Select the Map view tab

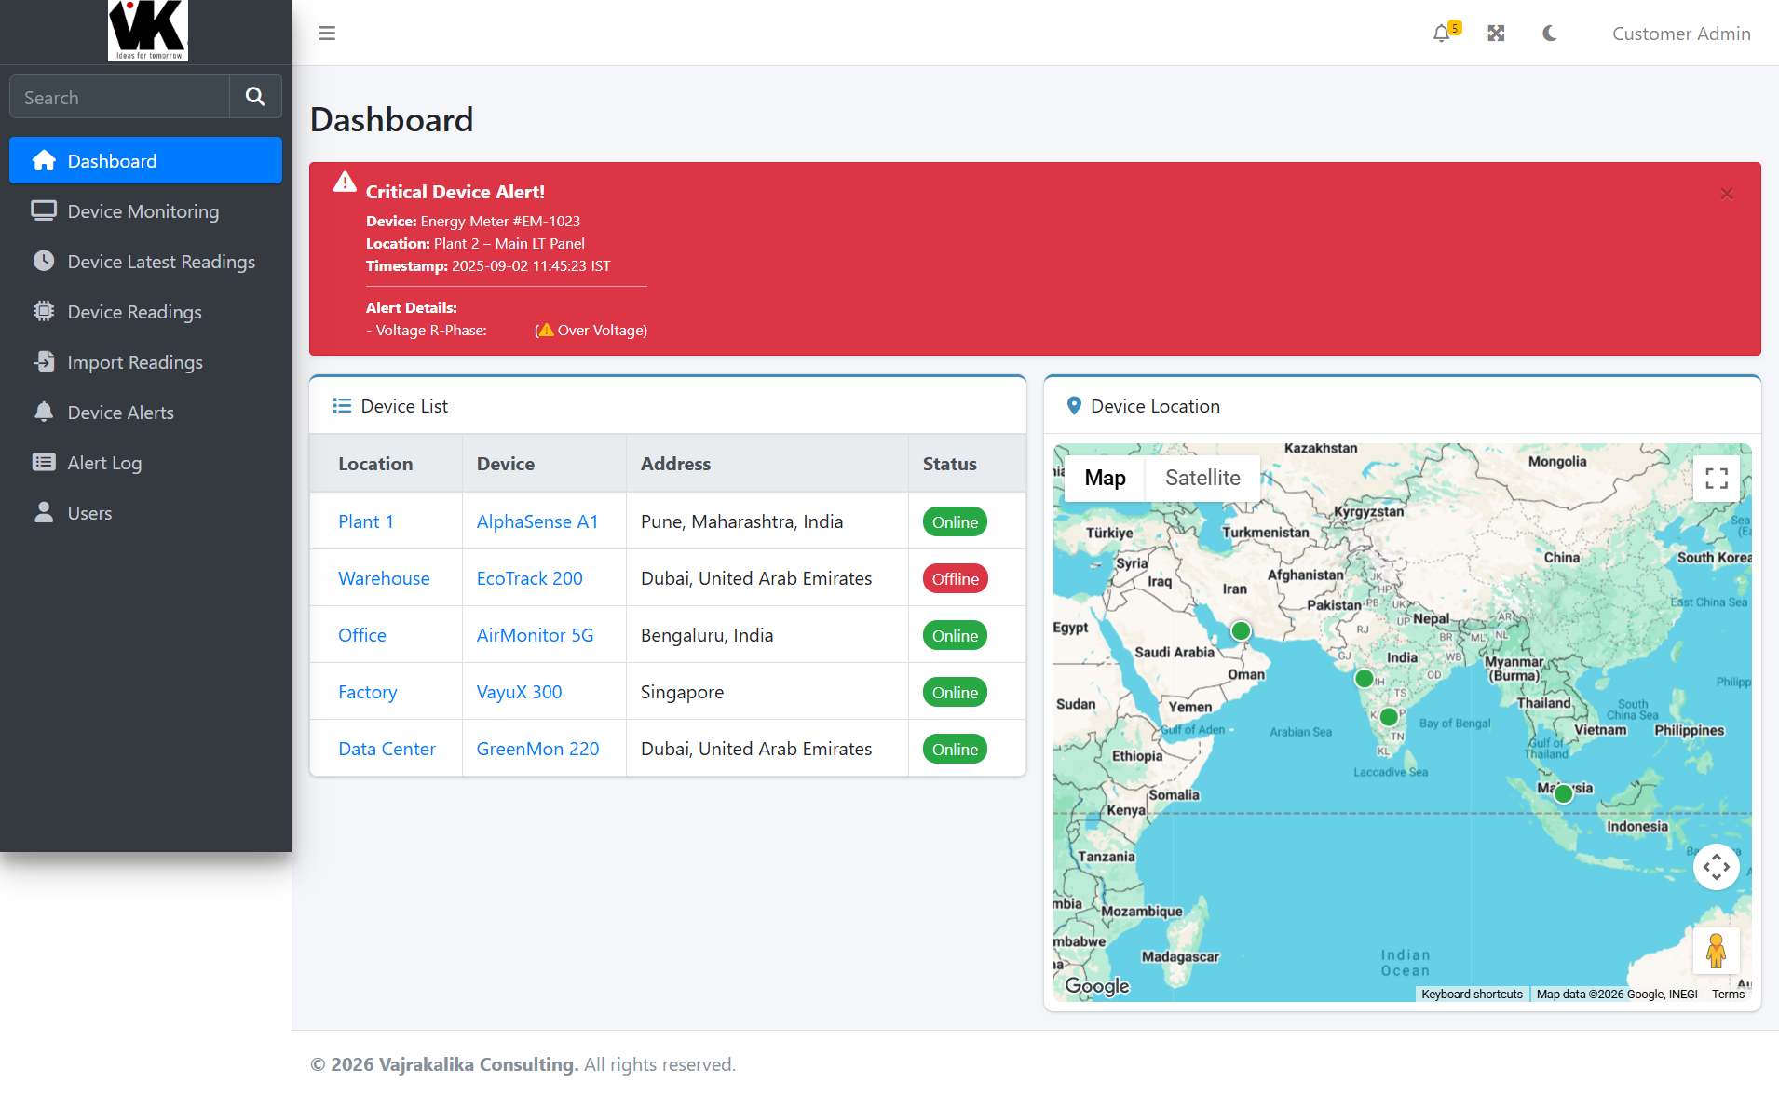(x=1105, y=479)
